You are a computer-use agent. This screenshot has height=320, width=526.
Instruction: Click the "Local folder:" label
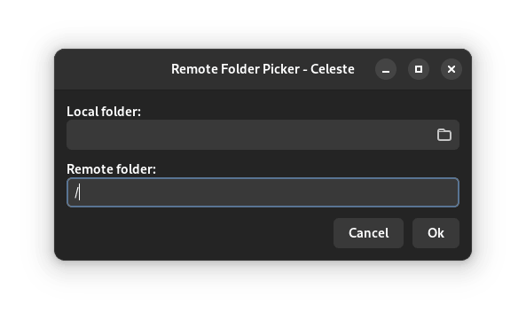[104, 112]
